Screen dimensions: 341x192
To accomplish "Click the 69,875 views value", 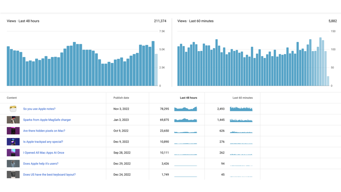I will 165,120.
